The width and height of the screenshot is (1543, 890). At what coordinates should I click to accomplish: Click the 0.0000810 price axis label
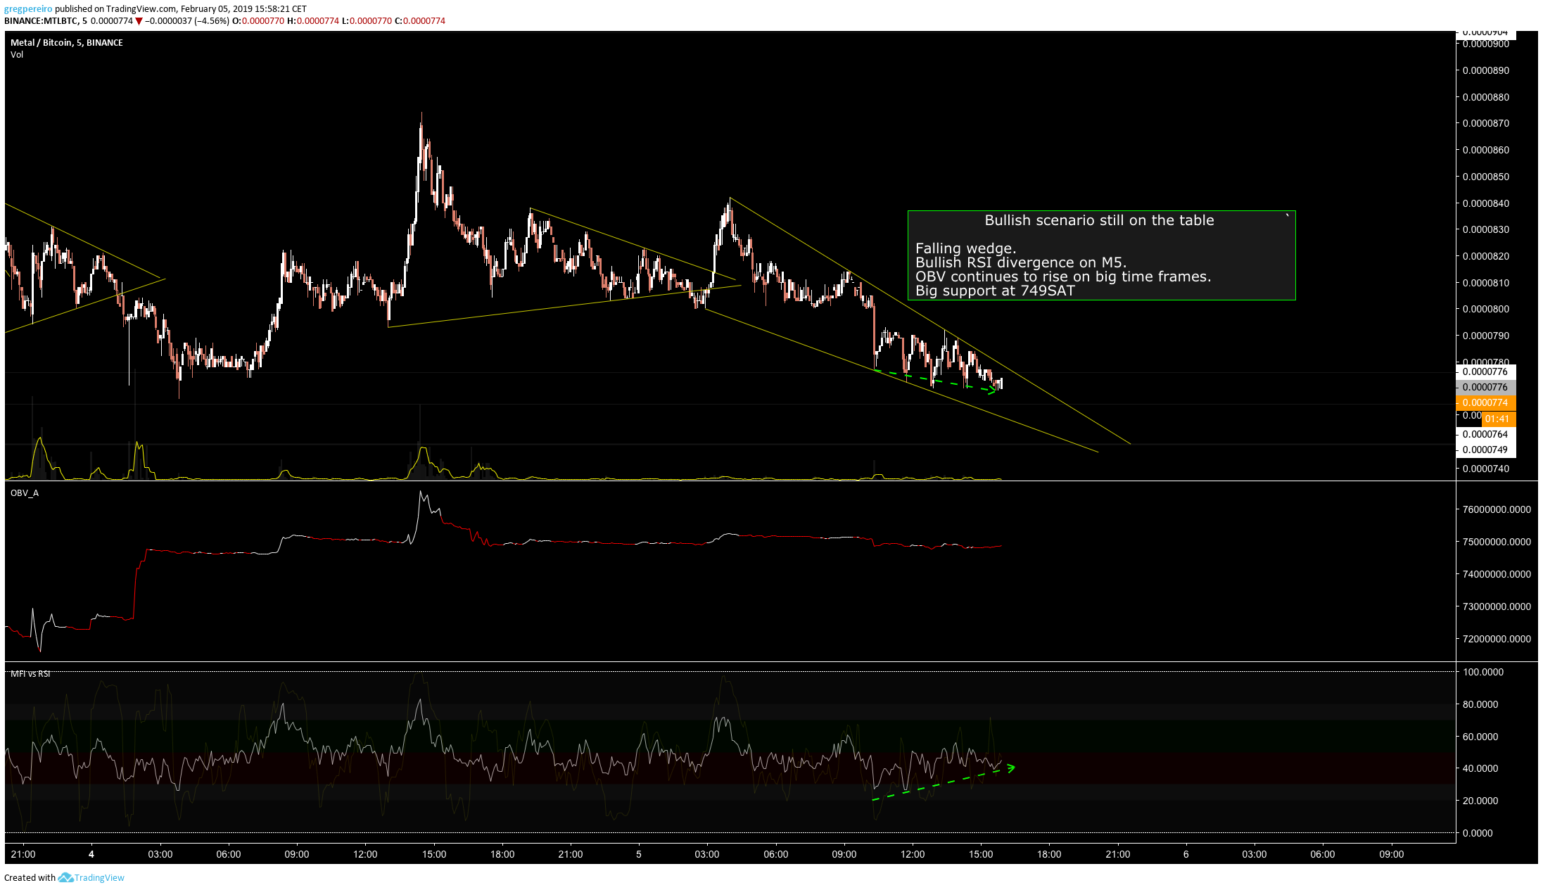pos(1485,284)
